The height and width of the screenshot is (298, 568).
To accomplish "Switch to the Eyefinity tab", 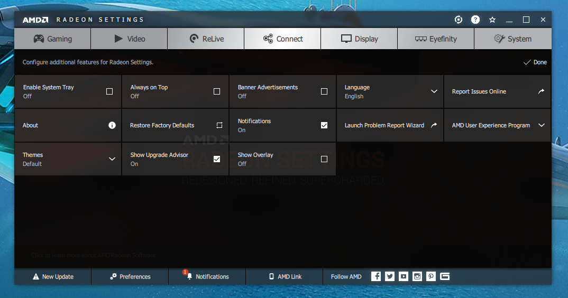I will (436, 39).
